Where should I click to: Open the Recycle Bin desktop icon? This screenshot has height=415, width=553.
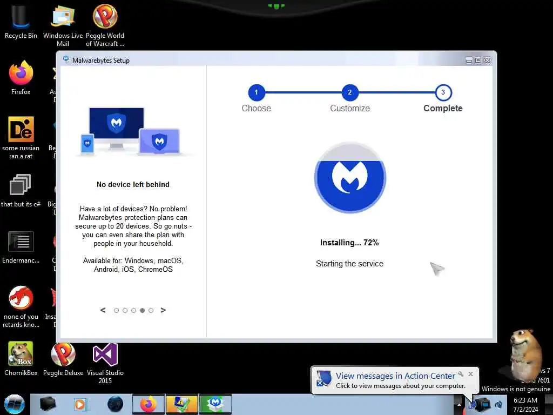point(21,22)
